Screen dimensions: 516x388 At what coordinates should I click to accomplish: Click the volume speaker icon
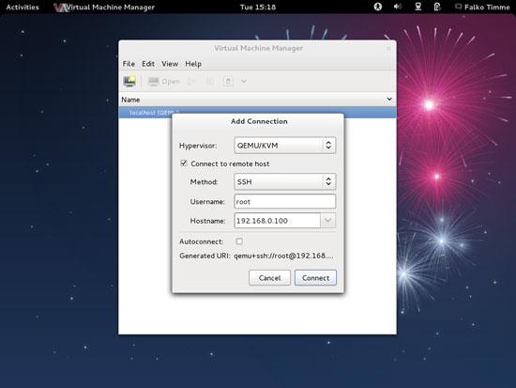pyautogui.click(x=398, y=7)
